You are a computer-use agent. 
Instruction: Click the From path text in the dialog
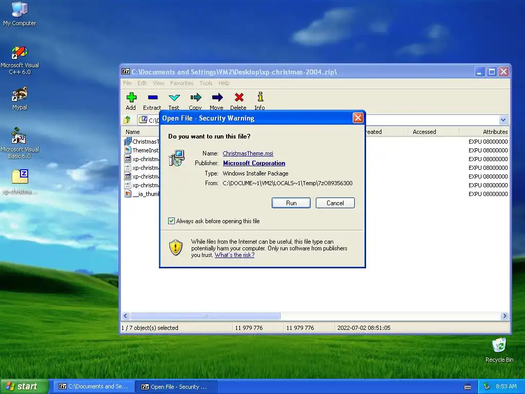pyautogui.click(x=287, y=183)
